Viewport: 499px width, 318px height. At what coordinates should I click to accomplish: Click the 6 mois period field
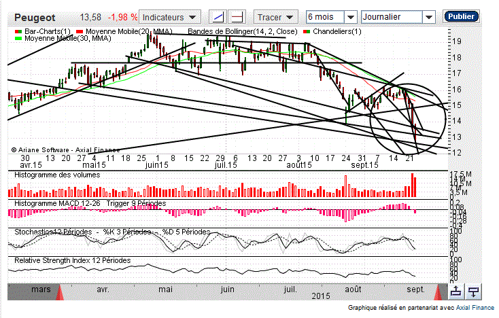[325, 17]
